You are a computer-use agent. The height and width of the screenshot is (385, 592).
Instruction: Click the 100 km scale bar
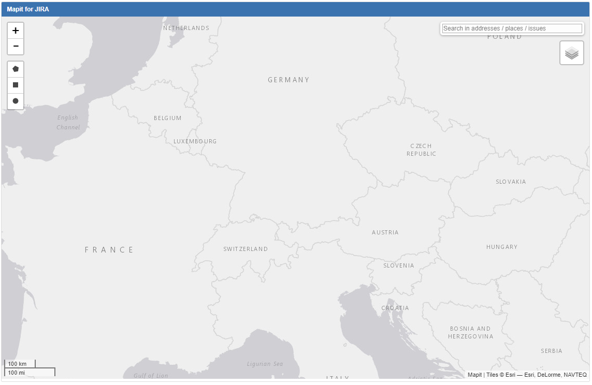(x=20, y=364)
